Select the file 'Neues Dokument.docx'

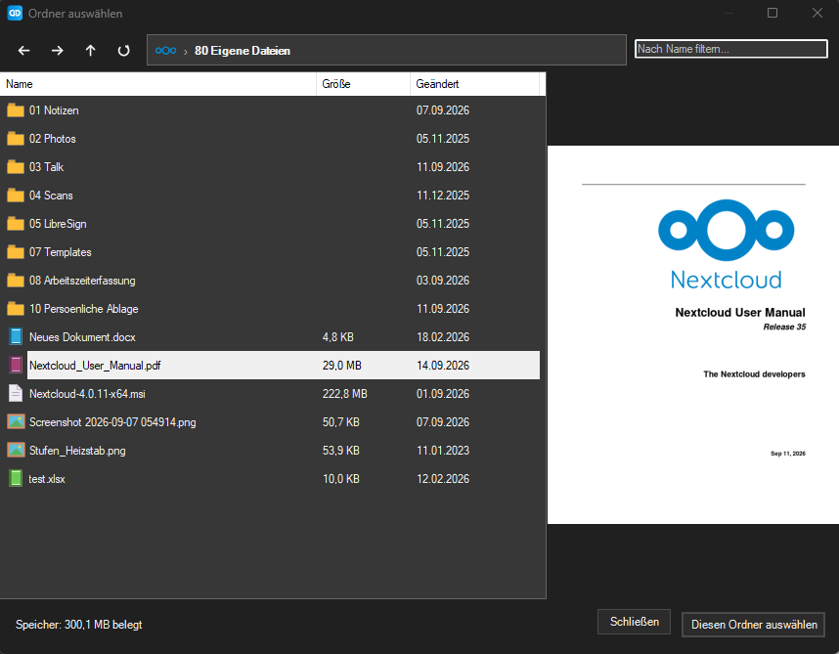coord(82,337)
